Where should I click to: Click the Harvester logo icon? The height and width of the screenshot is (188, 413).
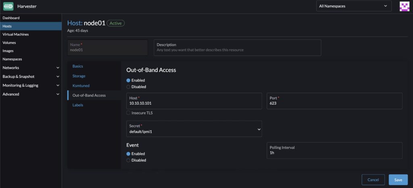tap(8, 6)
